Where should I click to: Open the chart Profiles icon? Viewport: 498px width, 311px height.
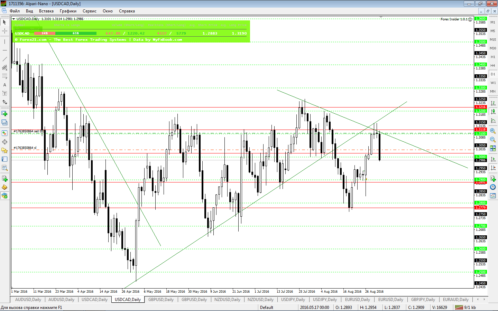pyautogui.click(x=4, y=122)
